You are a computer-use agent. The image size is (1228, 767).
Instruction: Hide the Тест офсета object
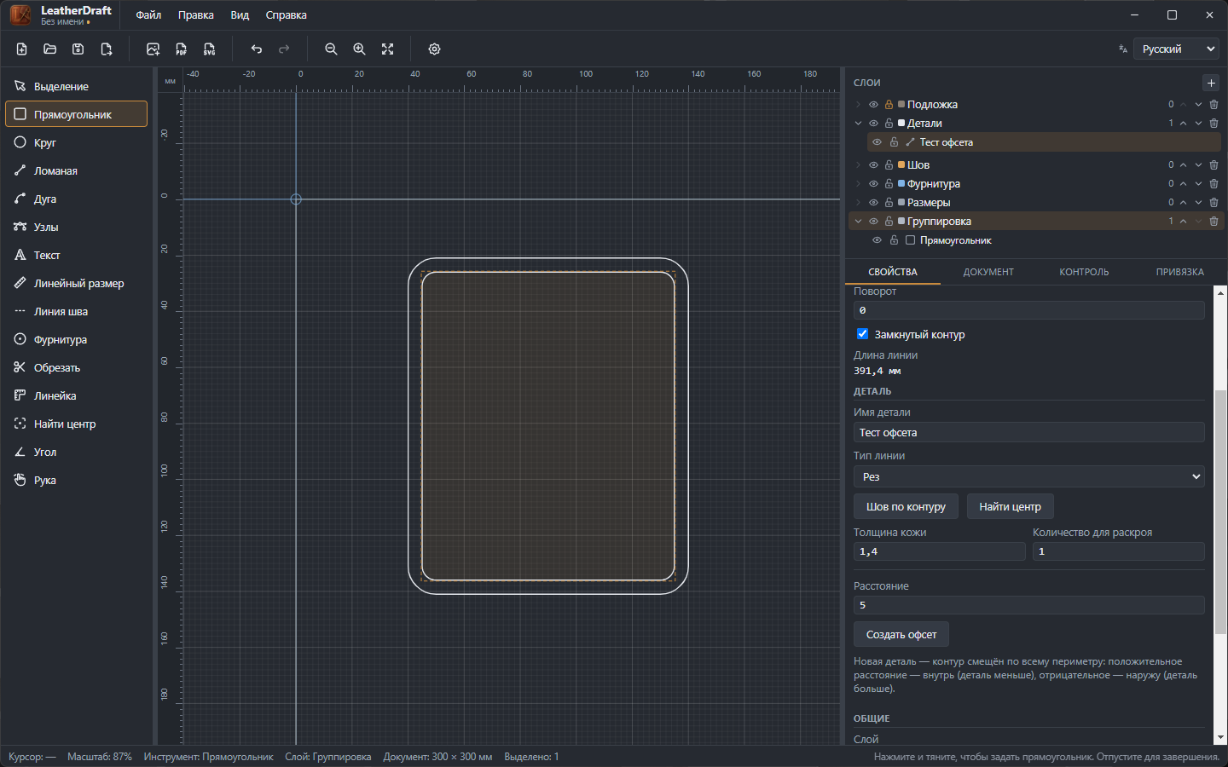(877, 142)
